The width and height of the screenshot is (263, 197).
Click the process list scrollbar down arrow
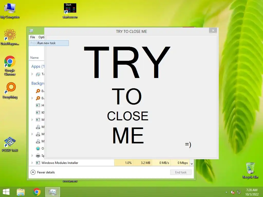click(x=192, y=164)
